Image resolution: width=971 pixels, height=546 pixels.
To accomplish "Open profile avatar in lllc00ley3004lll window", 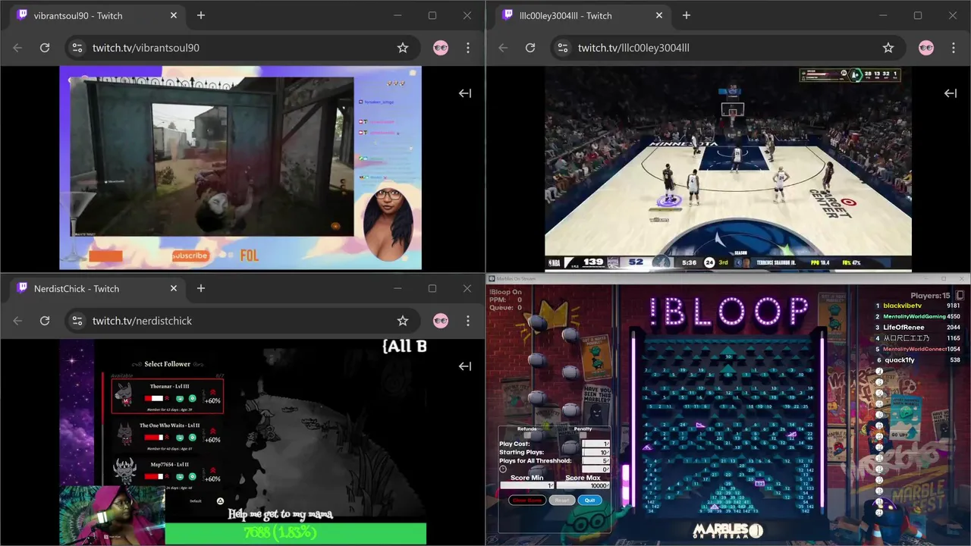I will pyautogui.click(x=926, y=48).
